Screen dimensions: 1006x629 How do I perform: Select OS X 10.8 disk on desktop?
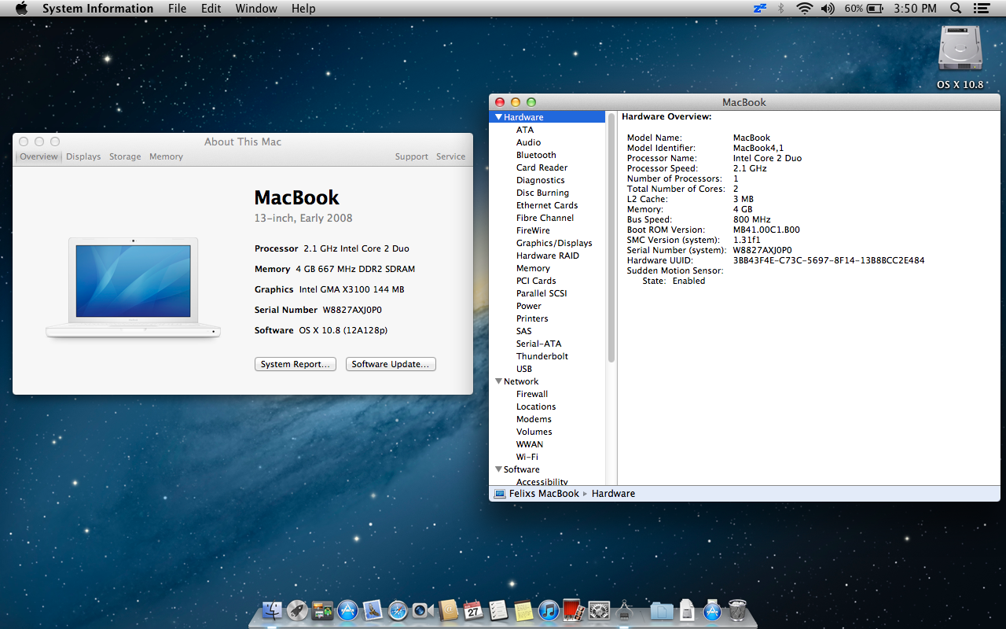coord(960,57)
